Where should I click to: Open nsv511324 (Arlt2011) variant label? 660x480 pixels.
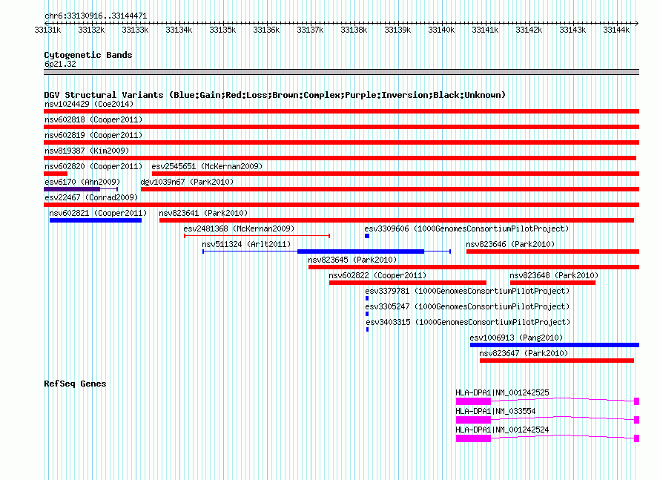pos(246,244)
